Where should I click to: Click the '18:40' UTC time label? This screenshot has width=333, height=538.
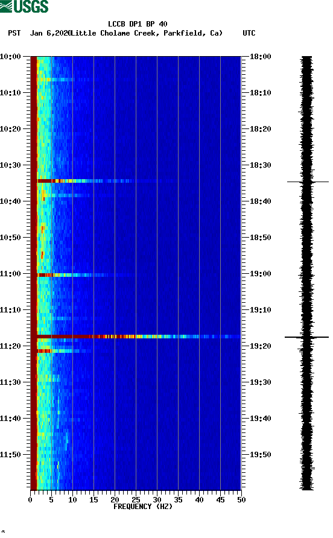click(x=260, y=201)
